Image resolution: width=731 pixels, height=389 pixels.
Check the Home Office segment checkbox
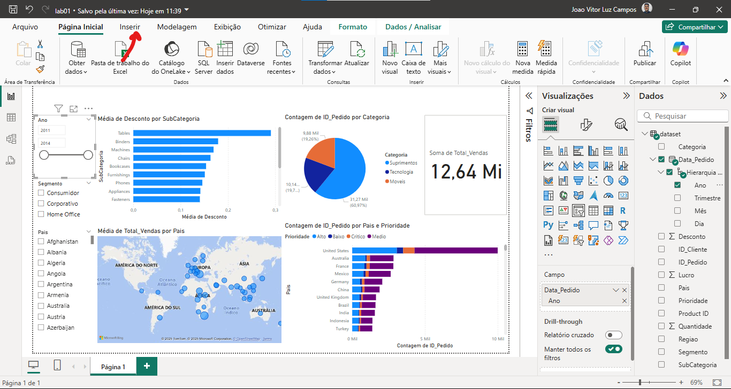41,214
